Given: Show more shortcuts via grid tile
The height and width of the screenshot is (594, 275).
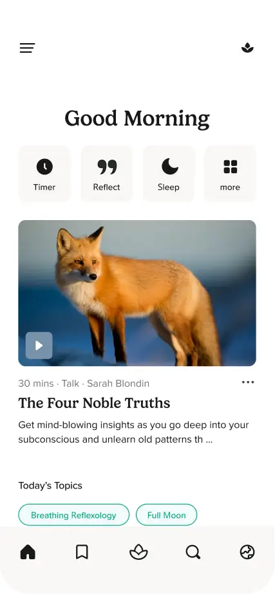Looking at the screenshot, I should coord(231,174).
